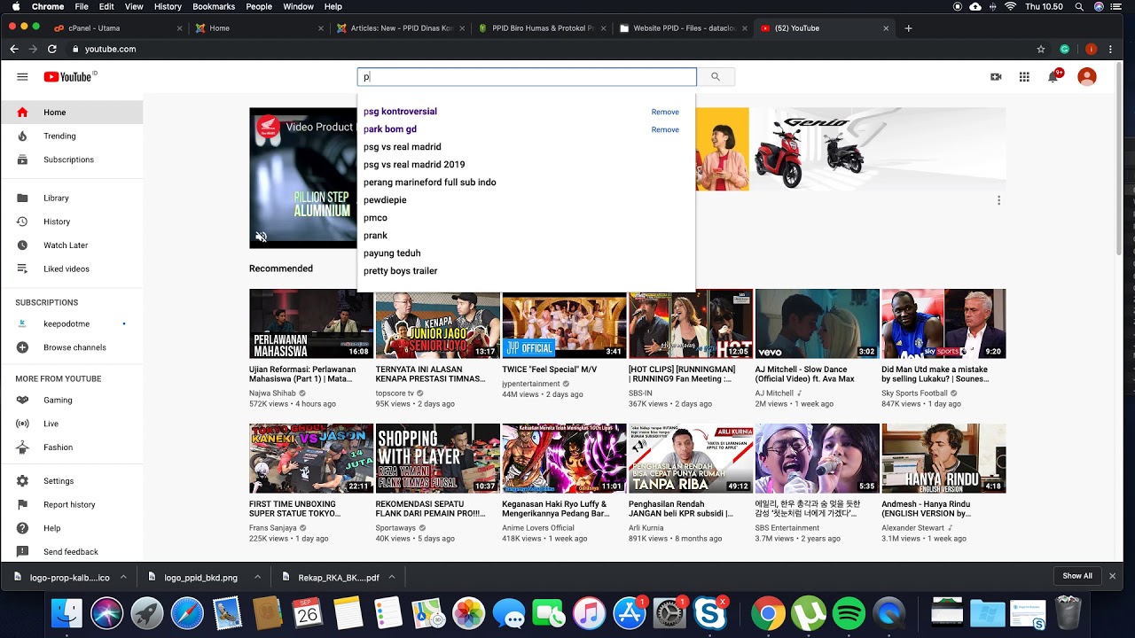Open Fashion in the sidebar
The width and height of the screenshot is (1135, 638).
[72, 447]
